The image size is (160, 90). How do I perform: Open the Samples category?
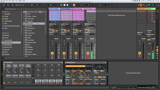tap(7, 54)
